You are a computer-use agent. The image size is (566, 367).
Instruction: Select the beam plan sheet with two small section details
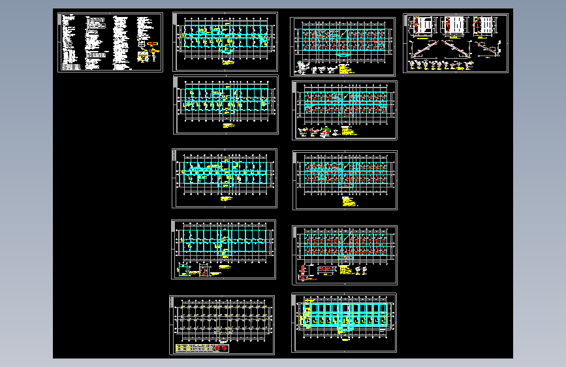tap(223, 249)
